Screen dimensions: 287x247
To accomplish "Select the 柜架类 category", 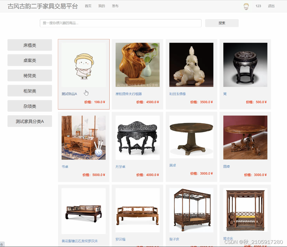I will 30,91.
